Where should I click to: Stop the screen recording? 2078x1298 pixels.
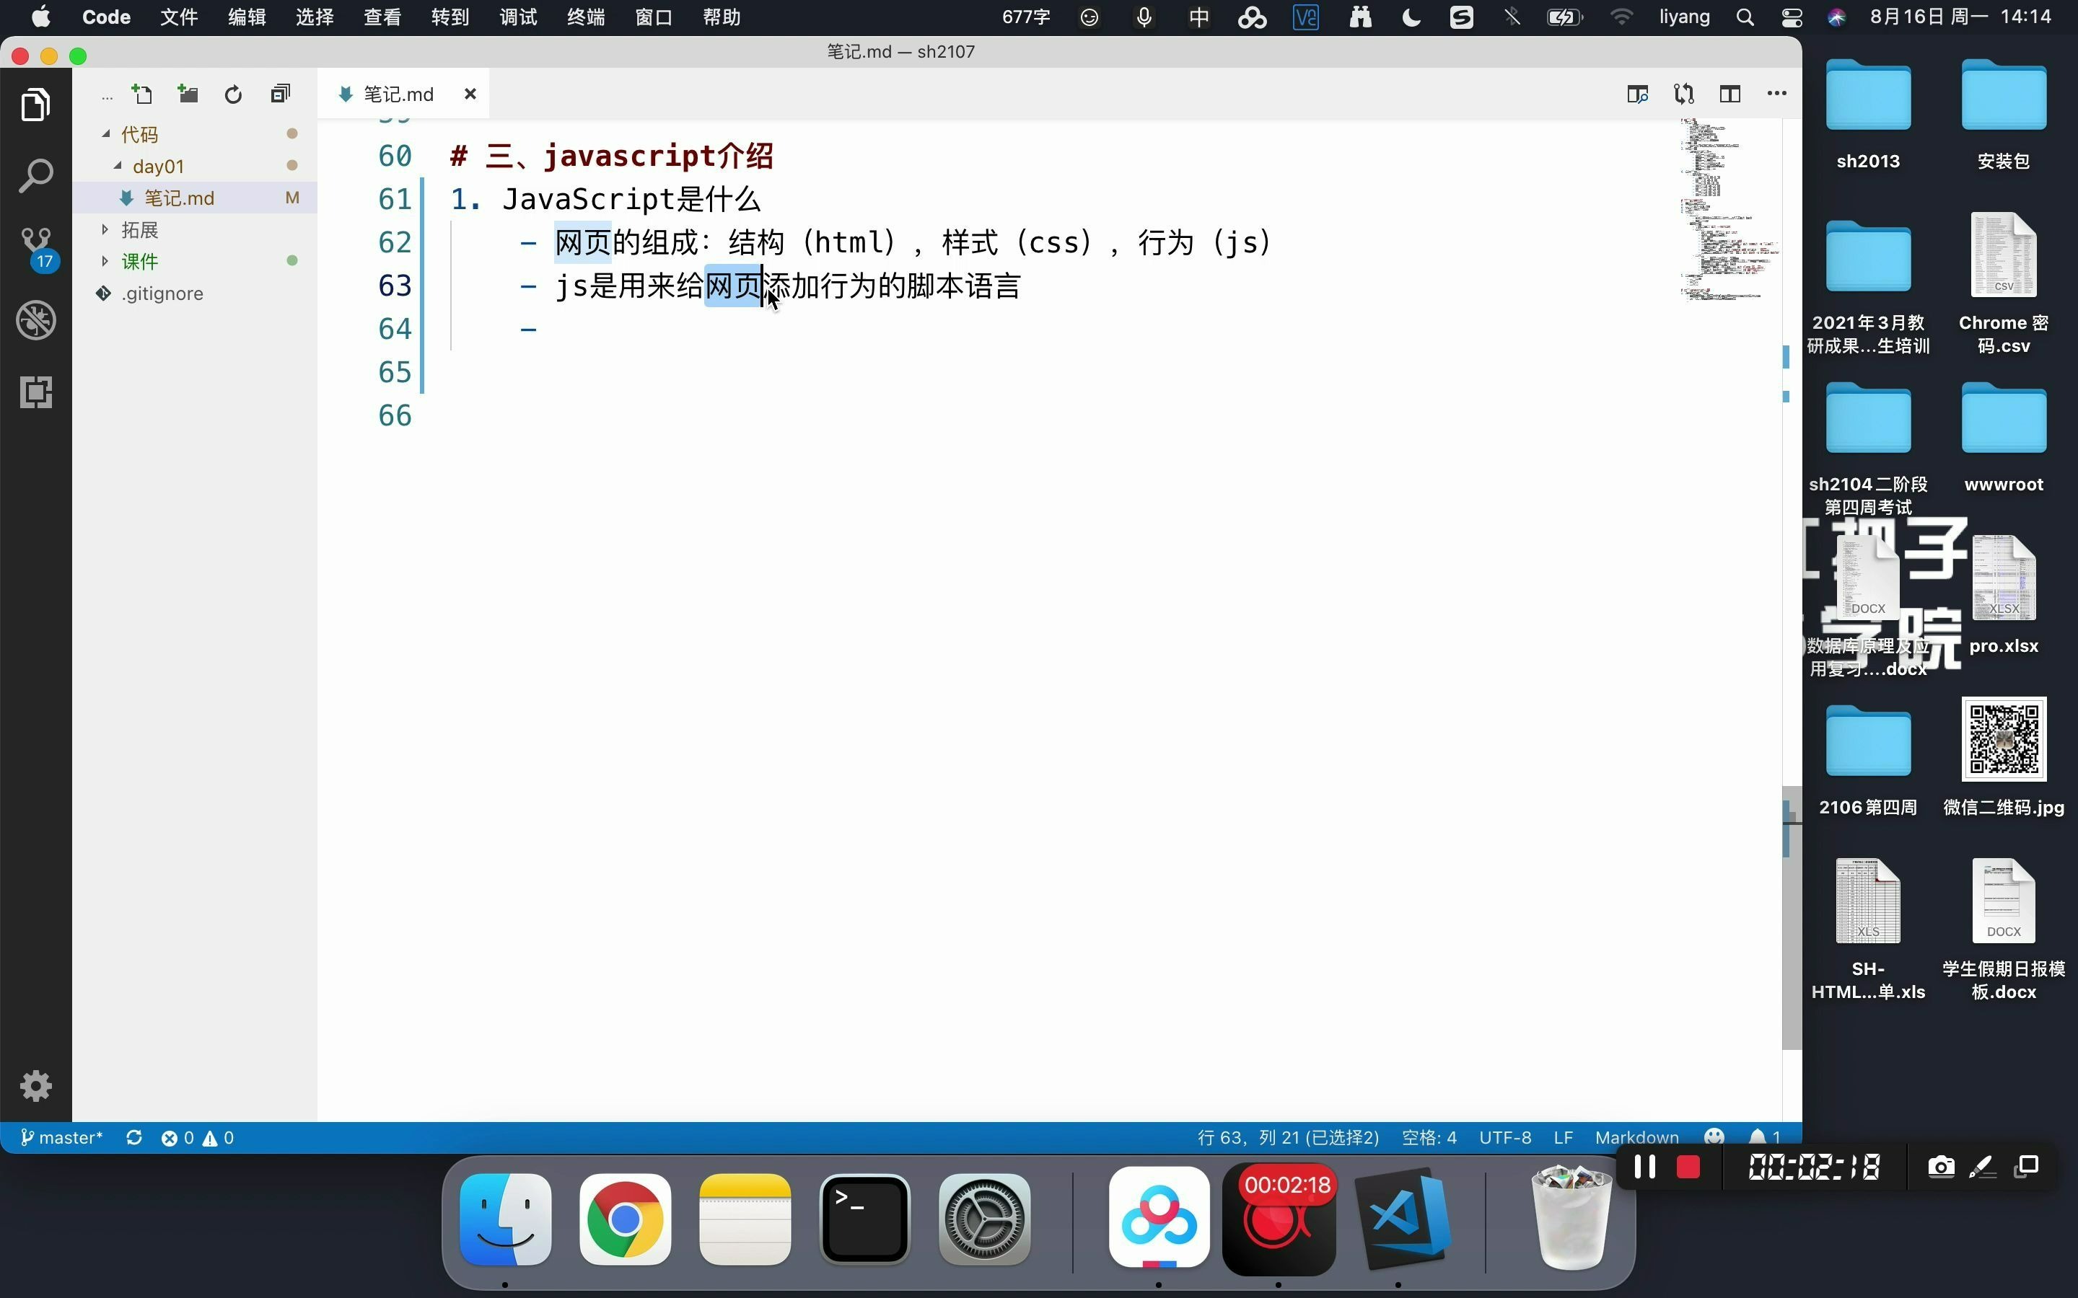(1688, 1167)
